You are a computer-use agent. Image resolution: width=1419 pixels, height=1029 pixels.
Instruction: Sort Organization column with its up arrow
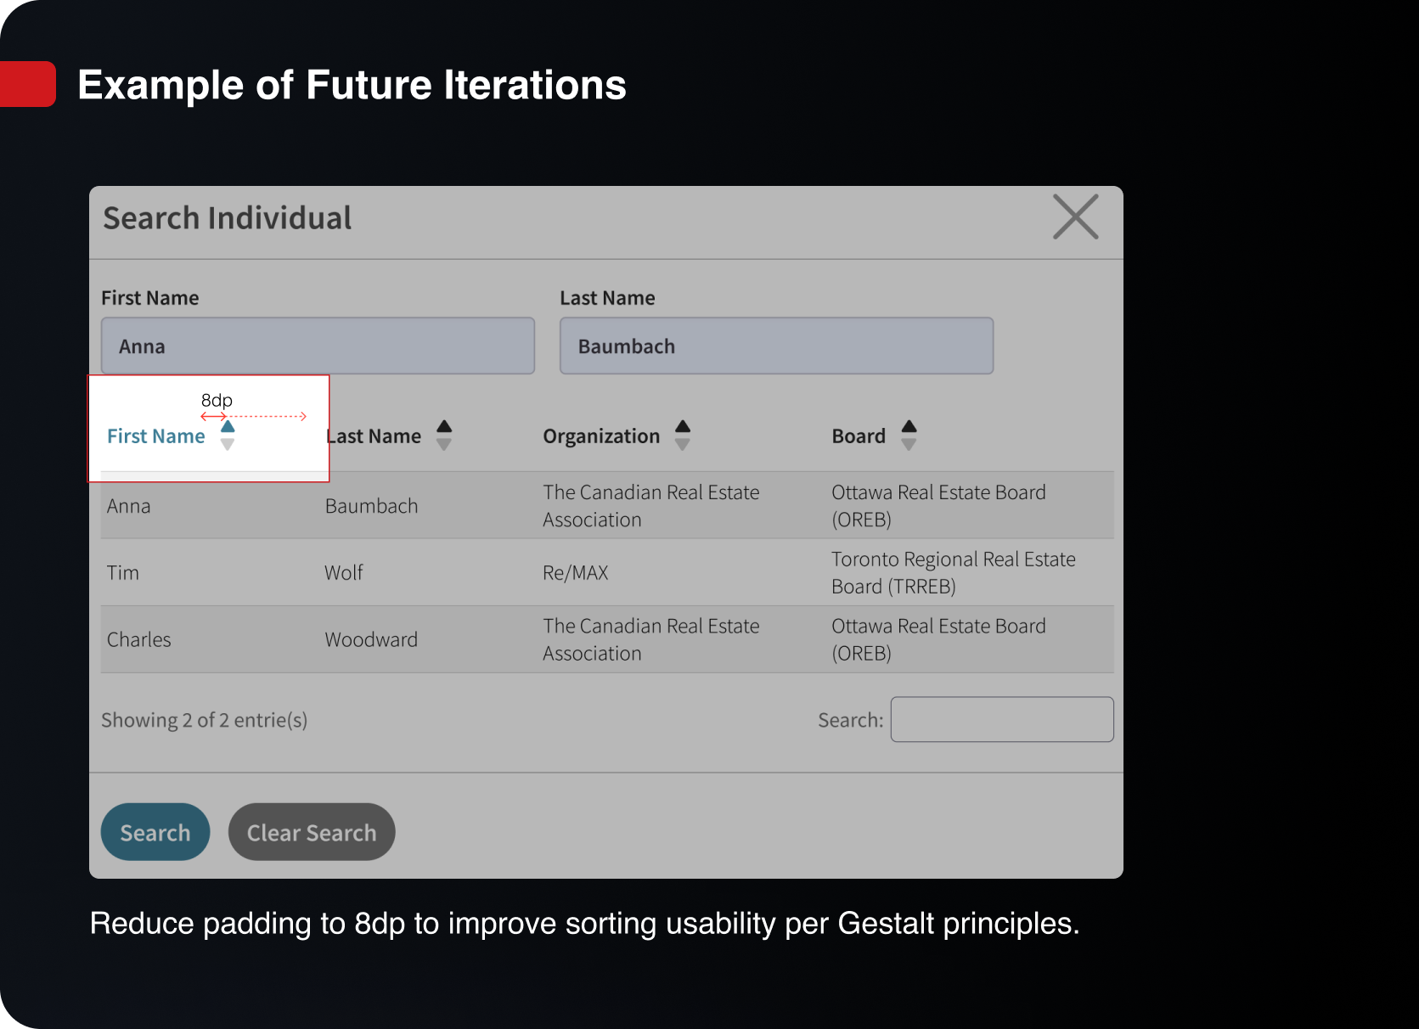684,427
